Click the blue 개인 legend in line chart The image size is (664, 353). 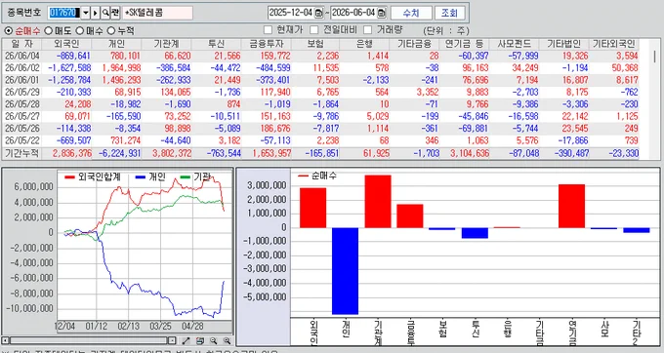(x=150, y=177)
